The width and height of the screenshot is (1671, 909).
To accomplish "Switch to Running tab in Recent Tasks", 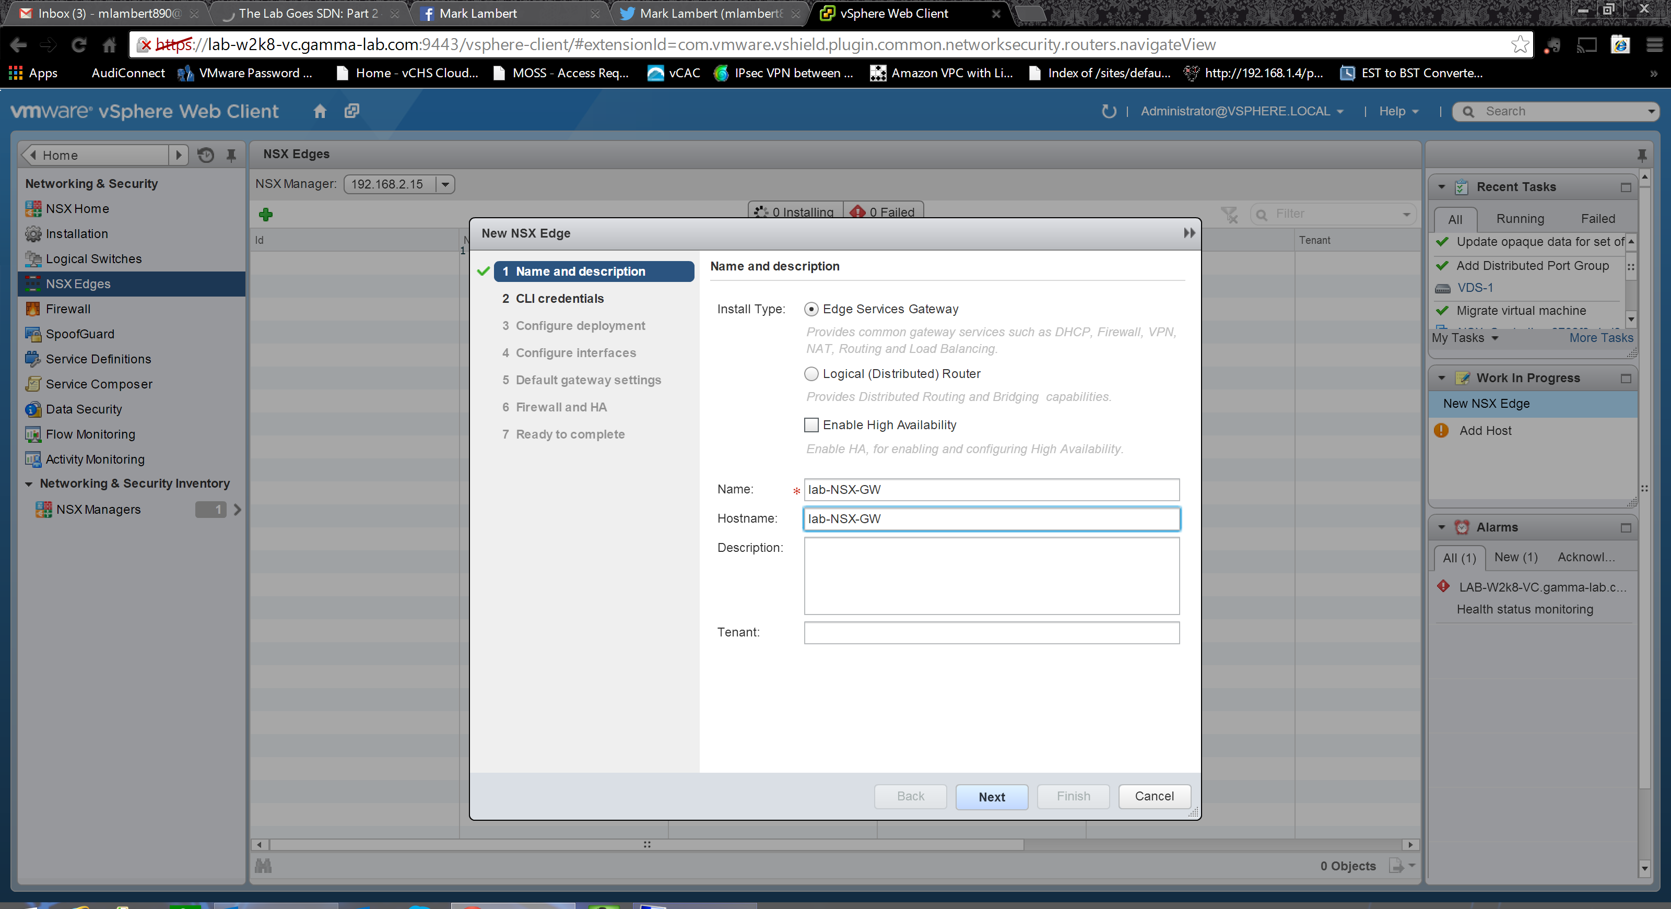I will coord(1519,219).
